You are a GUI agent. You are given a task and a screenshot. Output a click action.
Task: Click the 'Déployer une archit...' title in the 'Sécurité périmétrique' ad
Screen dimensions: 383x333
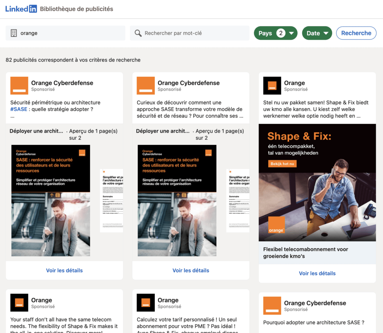click(36, 131)
